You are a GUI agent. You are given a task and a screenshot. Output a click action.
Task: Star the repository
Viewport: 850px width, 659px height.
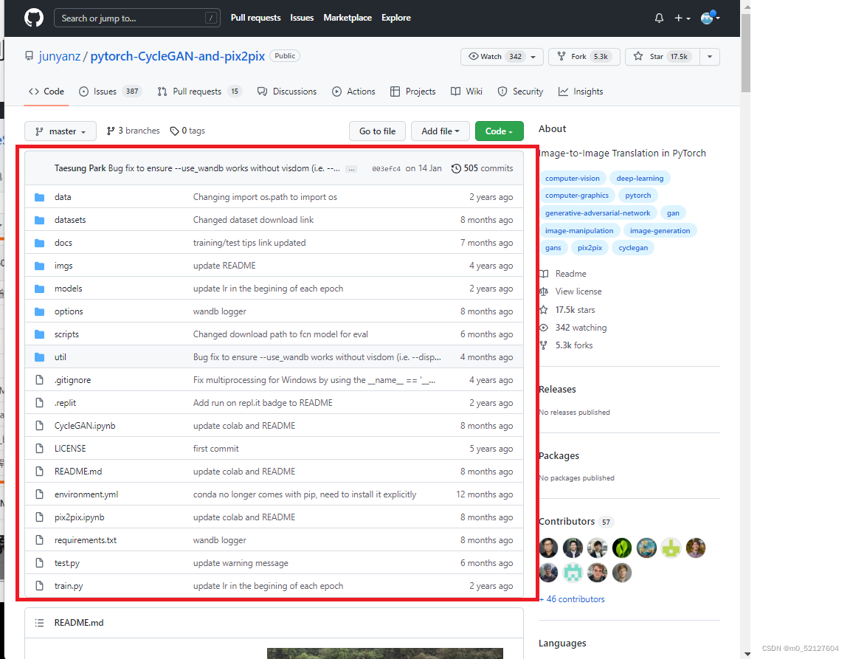click(663, 56)
